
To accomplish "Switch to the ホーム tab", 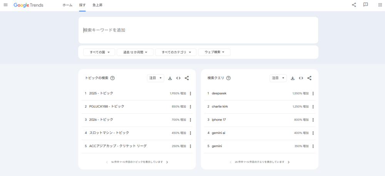I will coord(67,5).
